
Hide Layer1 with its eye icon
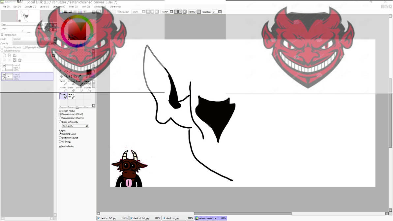pos(4,75)
